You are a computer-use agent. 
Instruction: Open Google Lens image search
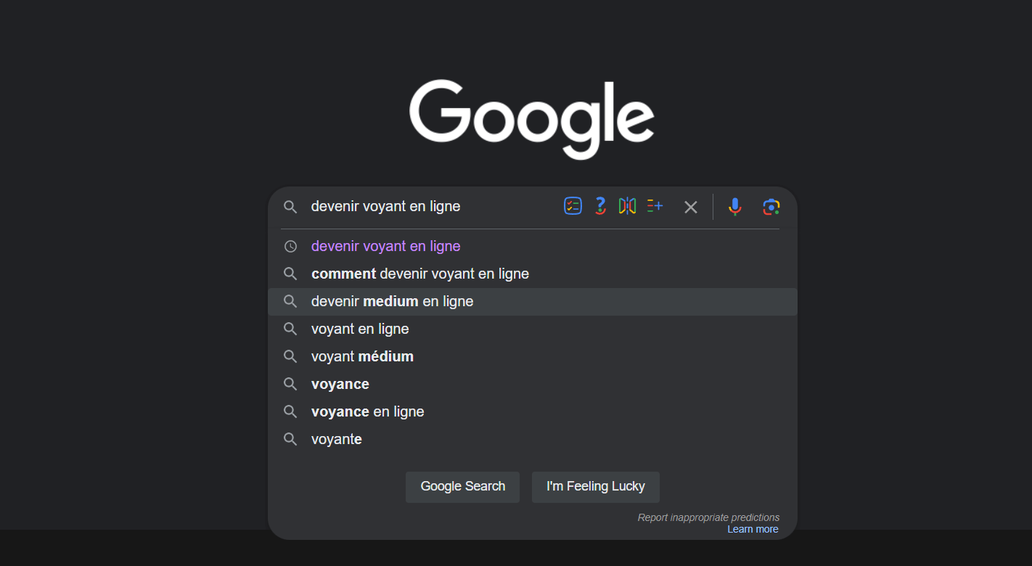pos(771,207)
